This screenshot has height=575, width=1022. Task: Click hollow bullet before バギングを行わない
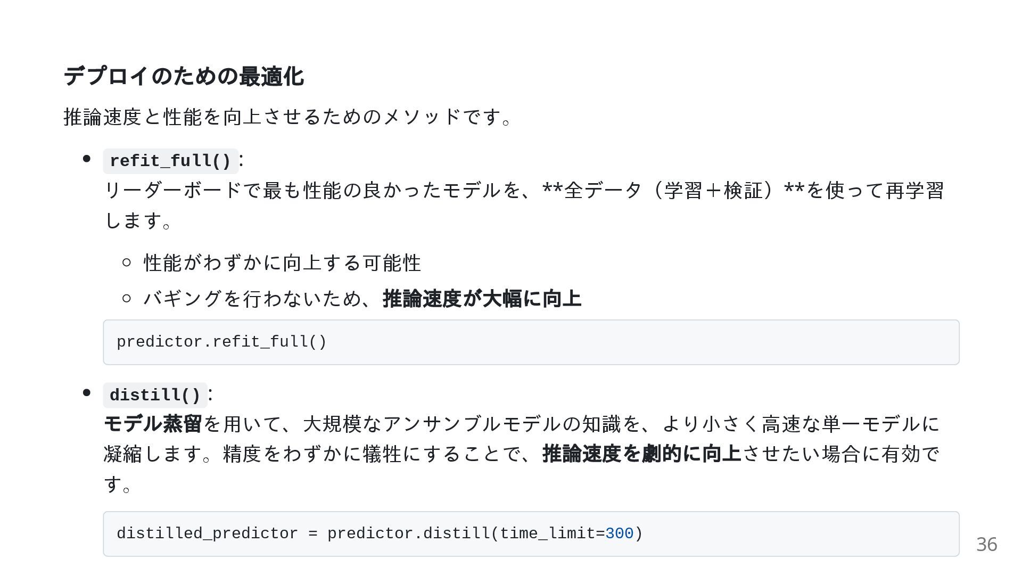coord(126,298)
